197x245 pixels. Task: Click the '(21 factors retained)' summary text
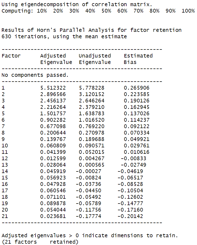pyautogui.click(x=40, y=242)
